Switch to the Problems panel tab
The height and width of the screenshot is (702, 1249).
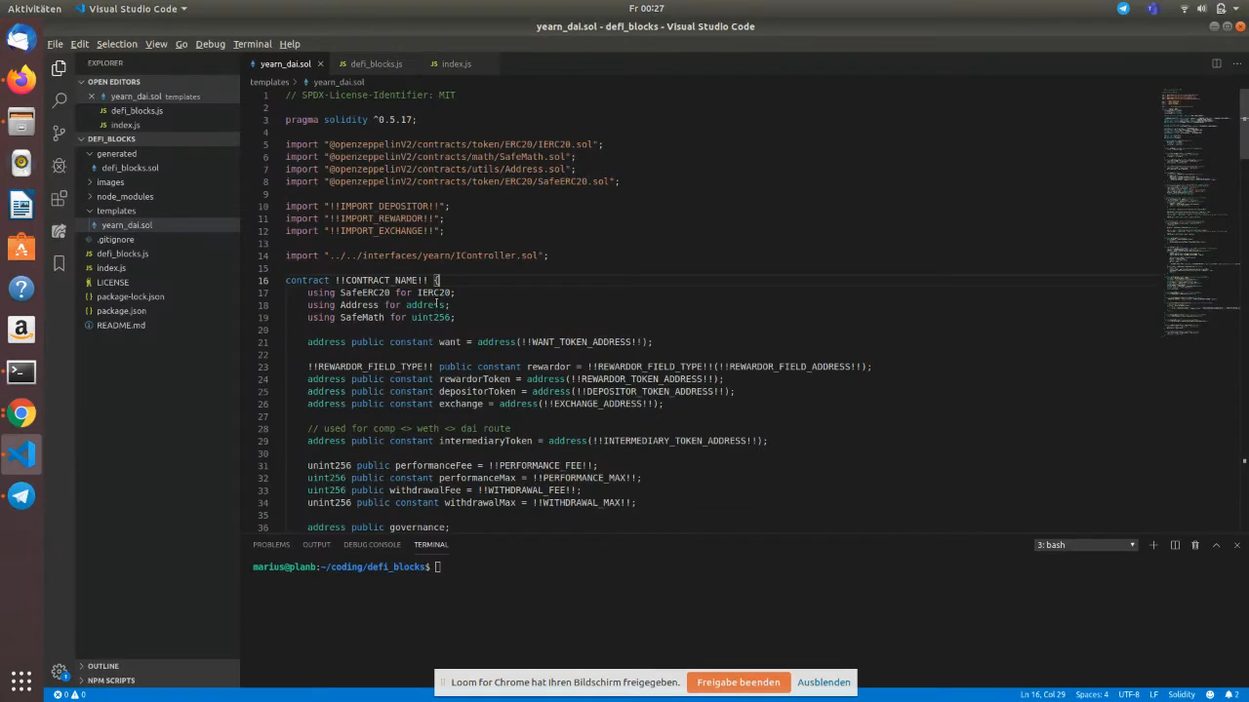271,545
